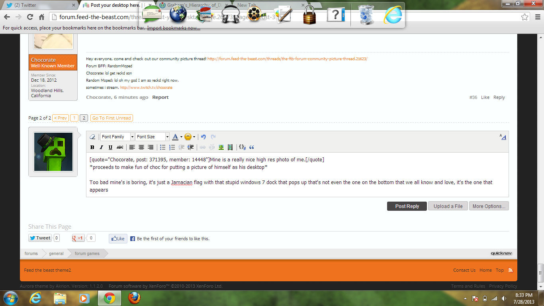This screenshot has width=544, height=306.
Task: Go to the 'general' breadcrumb
Action: point(56,253)
